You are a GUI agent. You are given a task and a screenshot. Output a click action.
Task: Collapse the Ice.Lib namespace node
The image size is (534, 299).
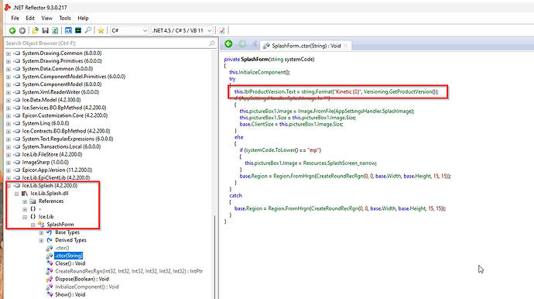coord(25,217)
